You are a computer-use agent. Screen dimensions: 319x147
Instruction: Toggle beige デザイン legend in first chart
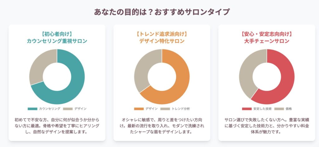pyautogui.click(x=75, y=109)
